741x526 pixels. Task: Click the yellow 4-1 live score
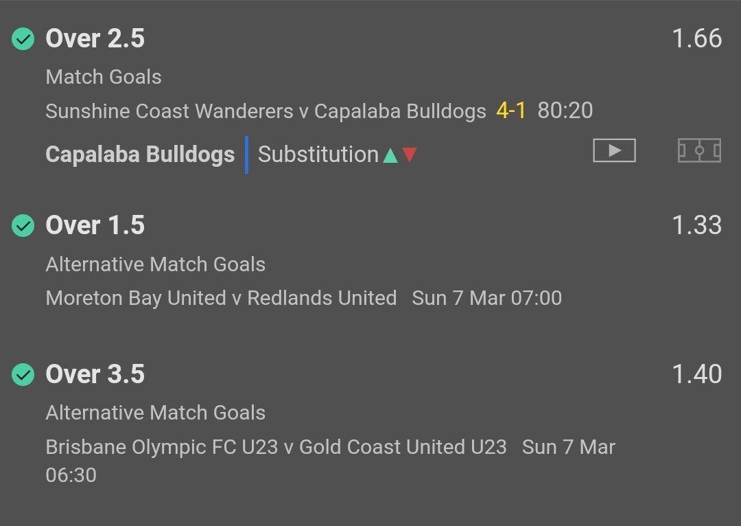pos(510,111)
